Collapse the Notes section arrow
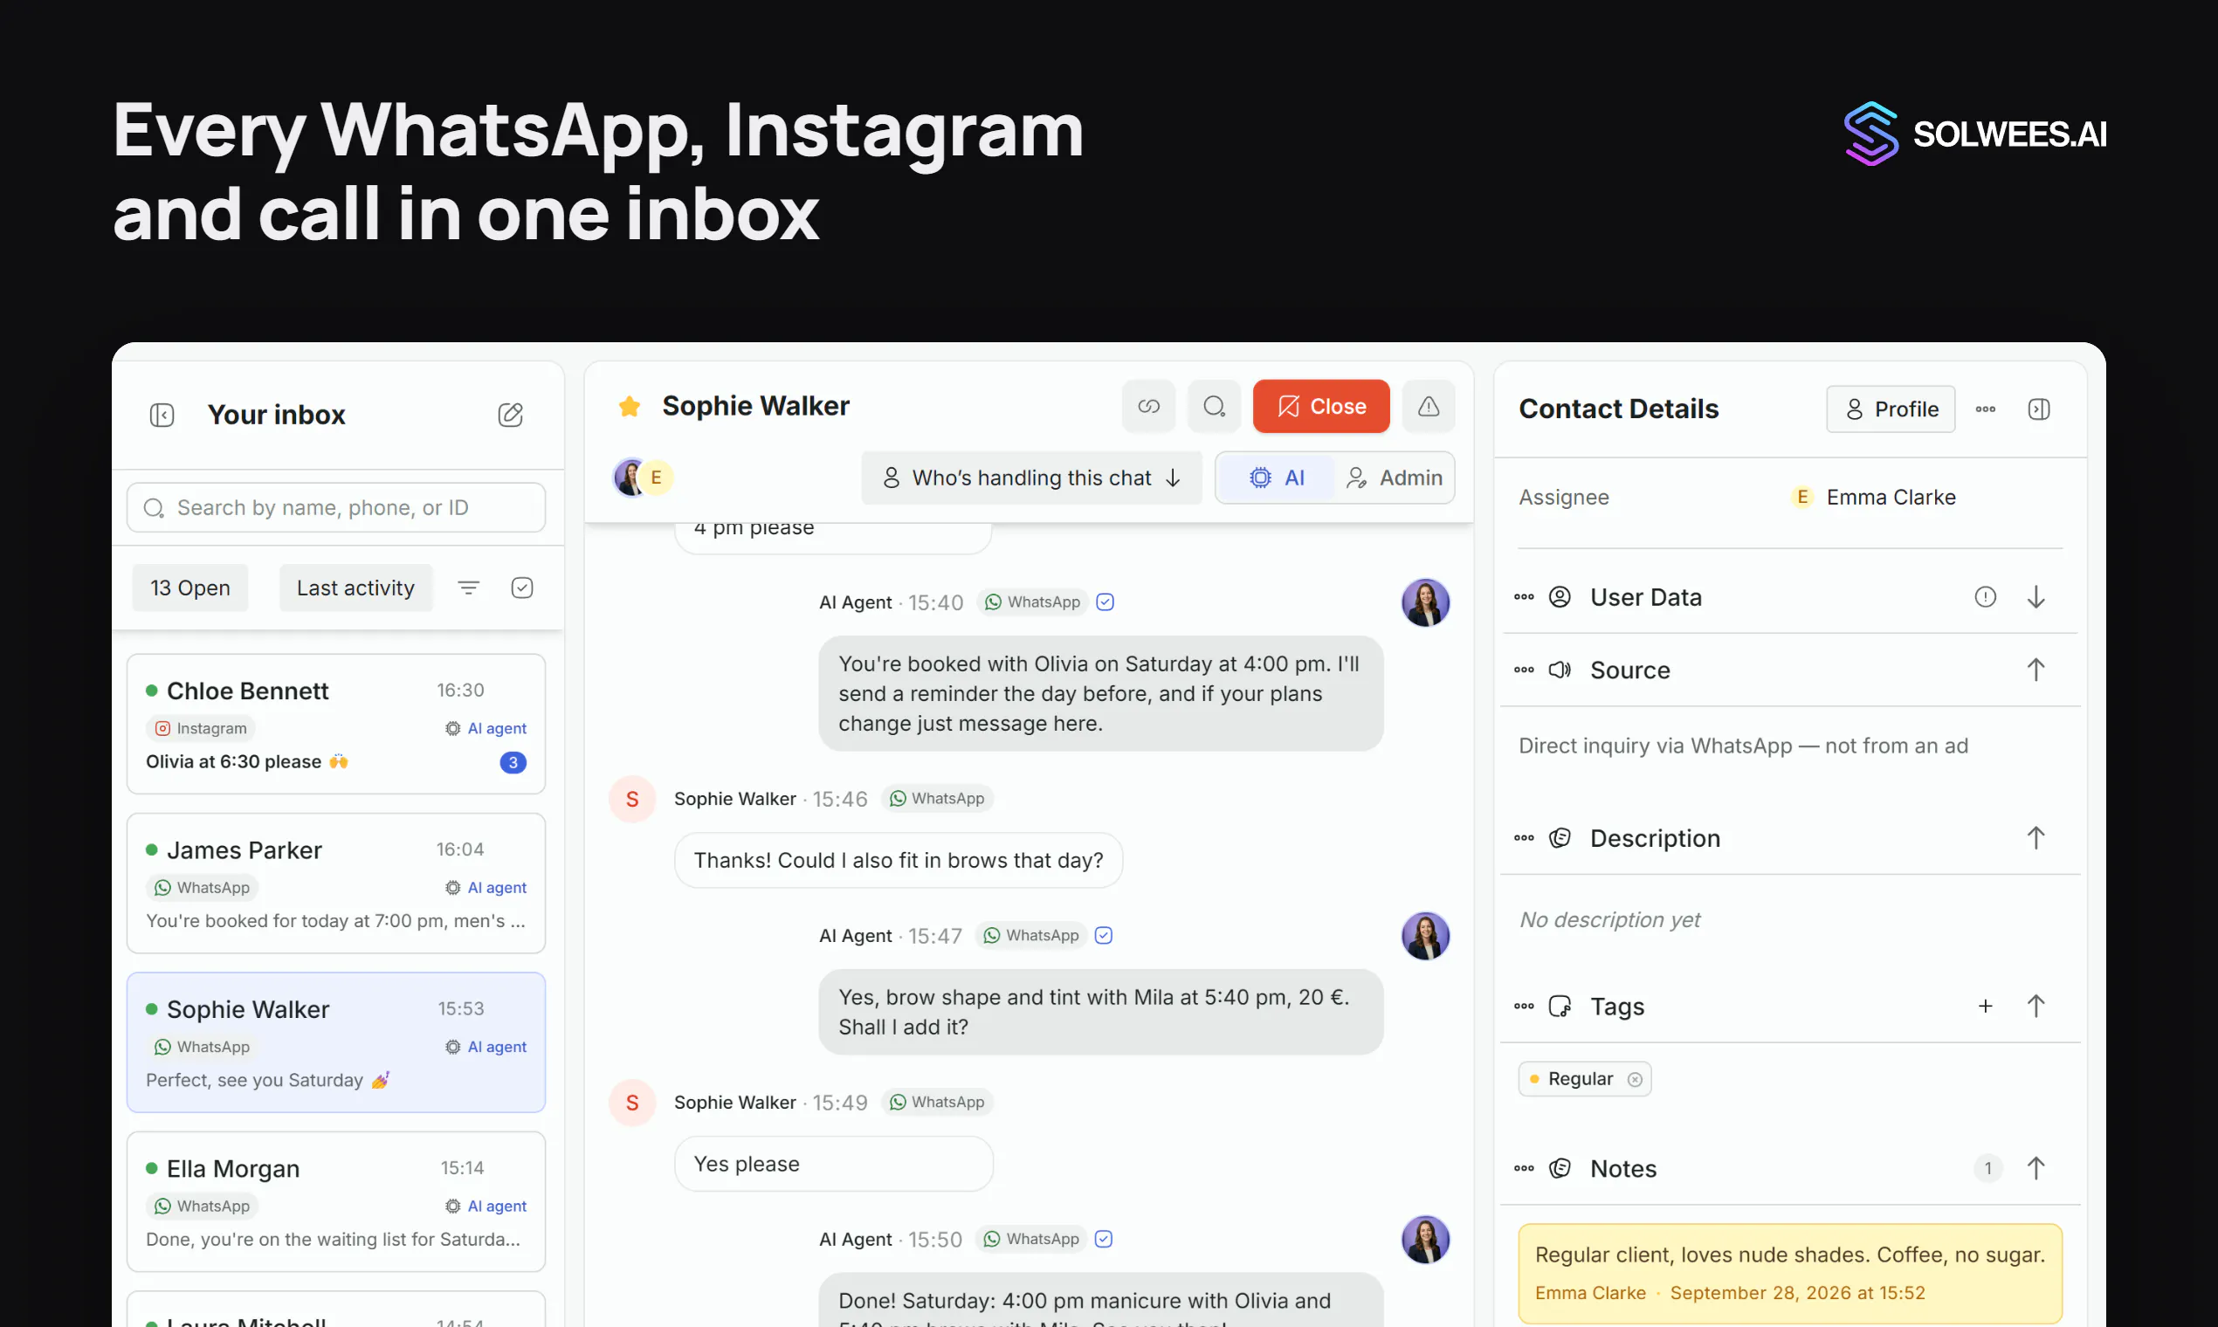Image resolution: width=2218 pixels, height=1327 pixels. 2036,1168
